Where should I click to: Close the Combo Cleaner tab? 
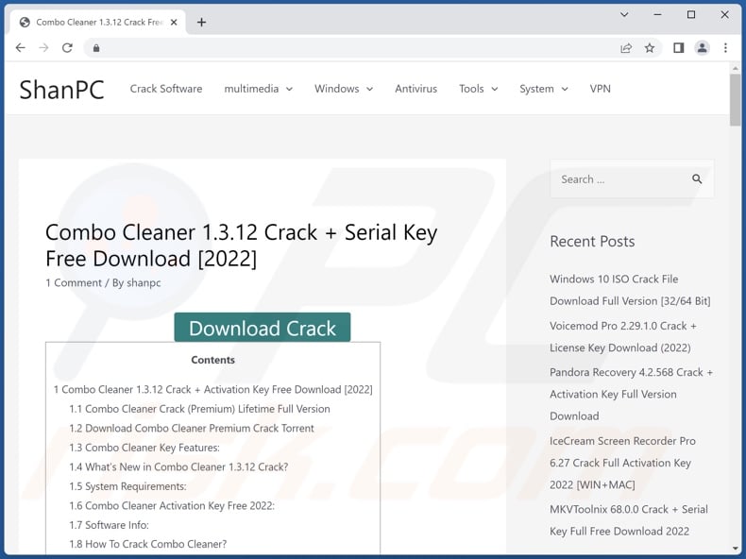(174, 22)
